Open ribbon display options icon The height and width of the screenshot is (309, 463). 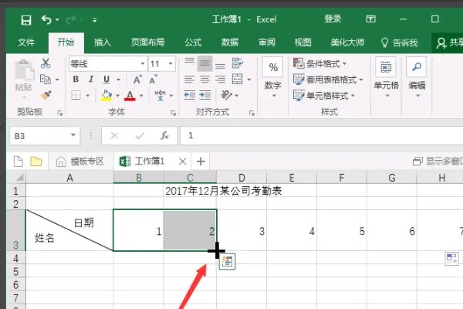coord(370,19)
